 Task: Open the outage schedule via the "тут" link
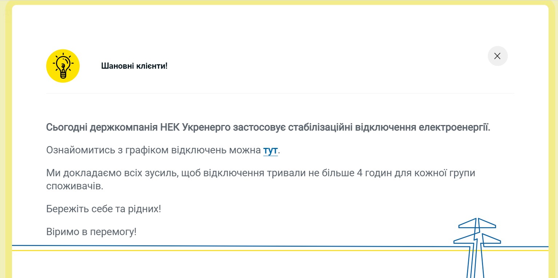pos(270,150)
